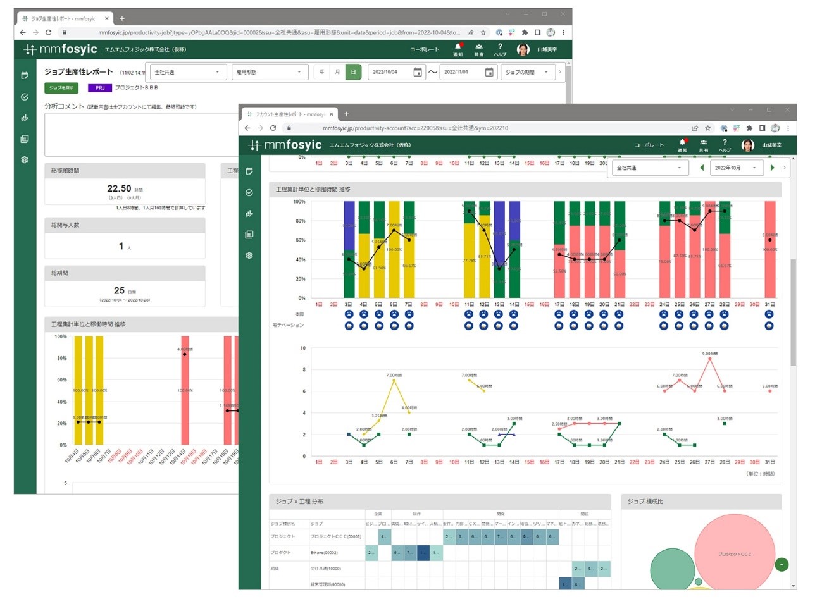Open the check-circle sidebar icon in the front window

pos(249,192)
